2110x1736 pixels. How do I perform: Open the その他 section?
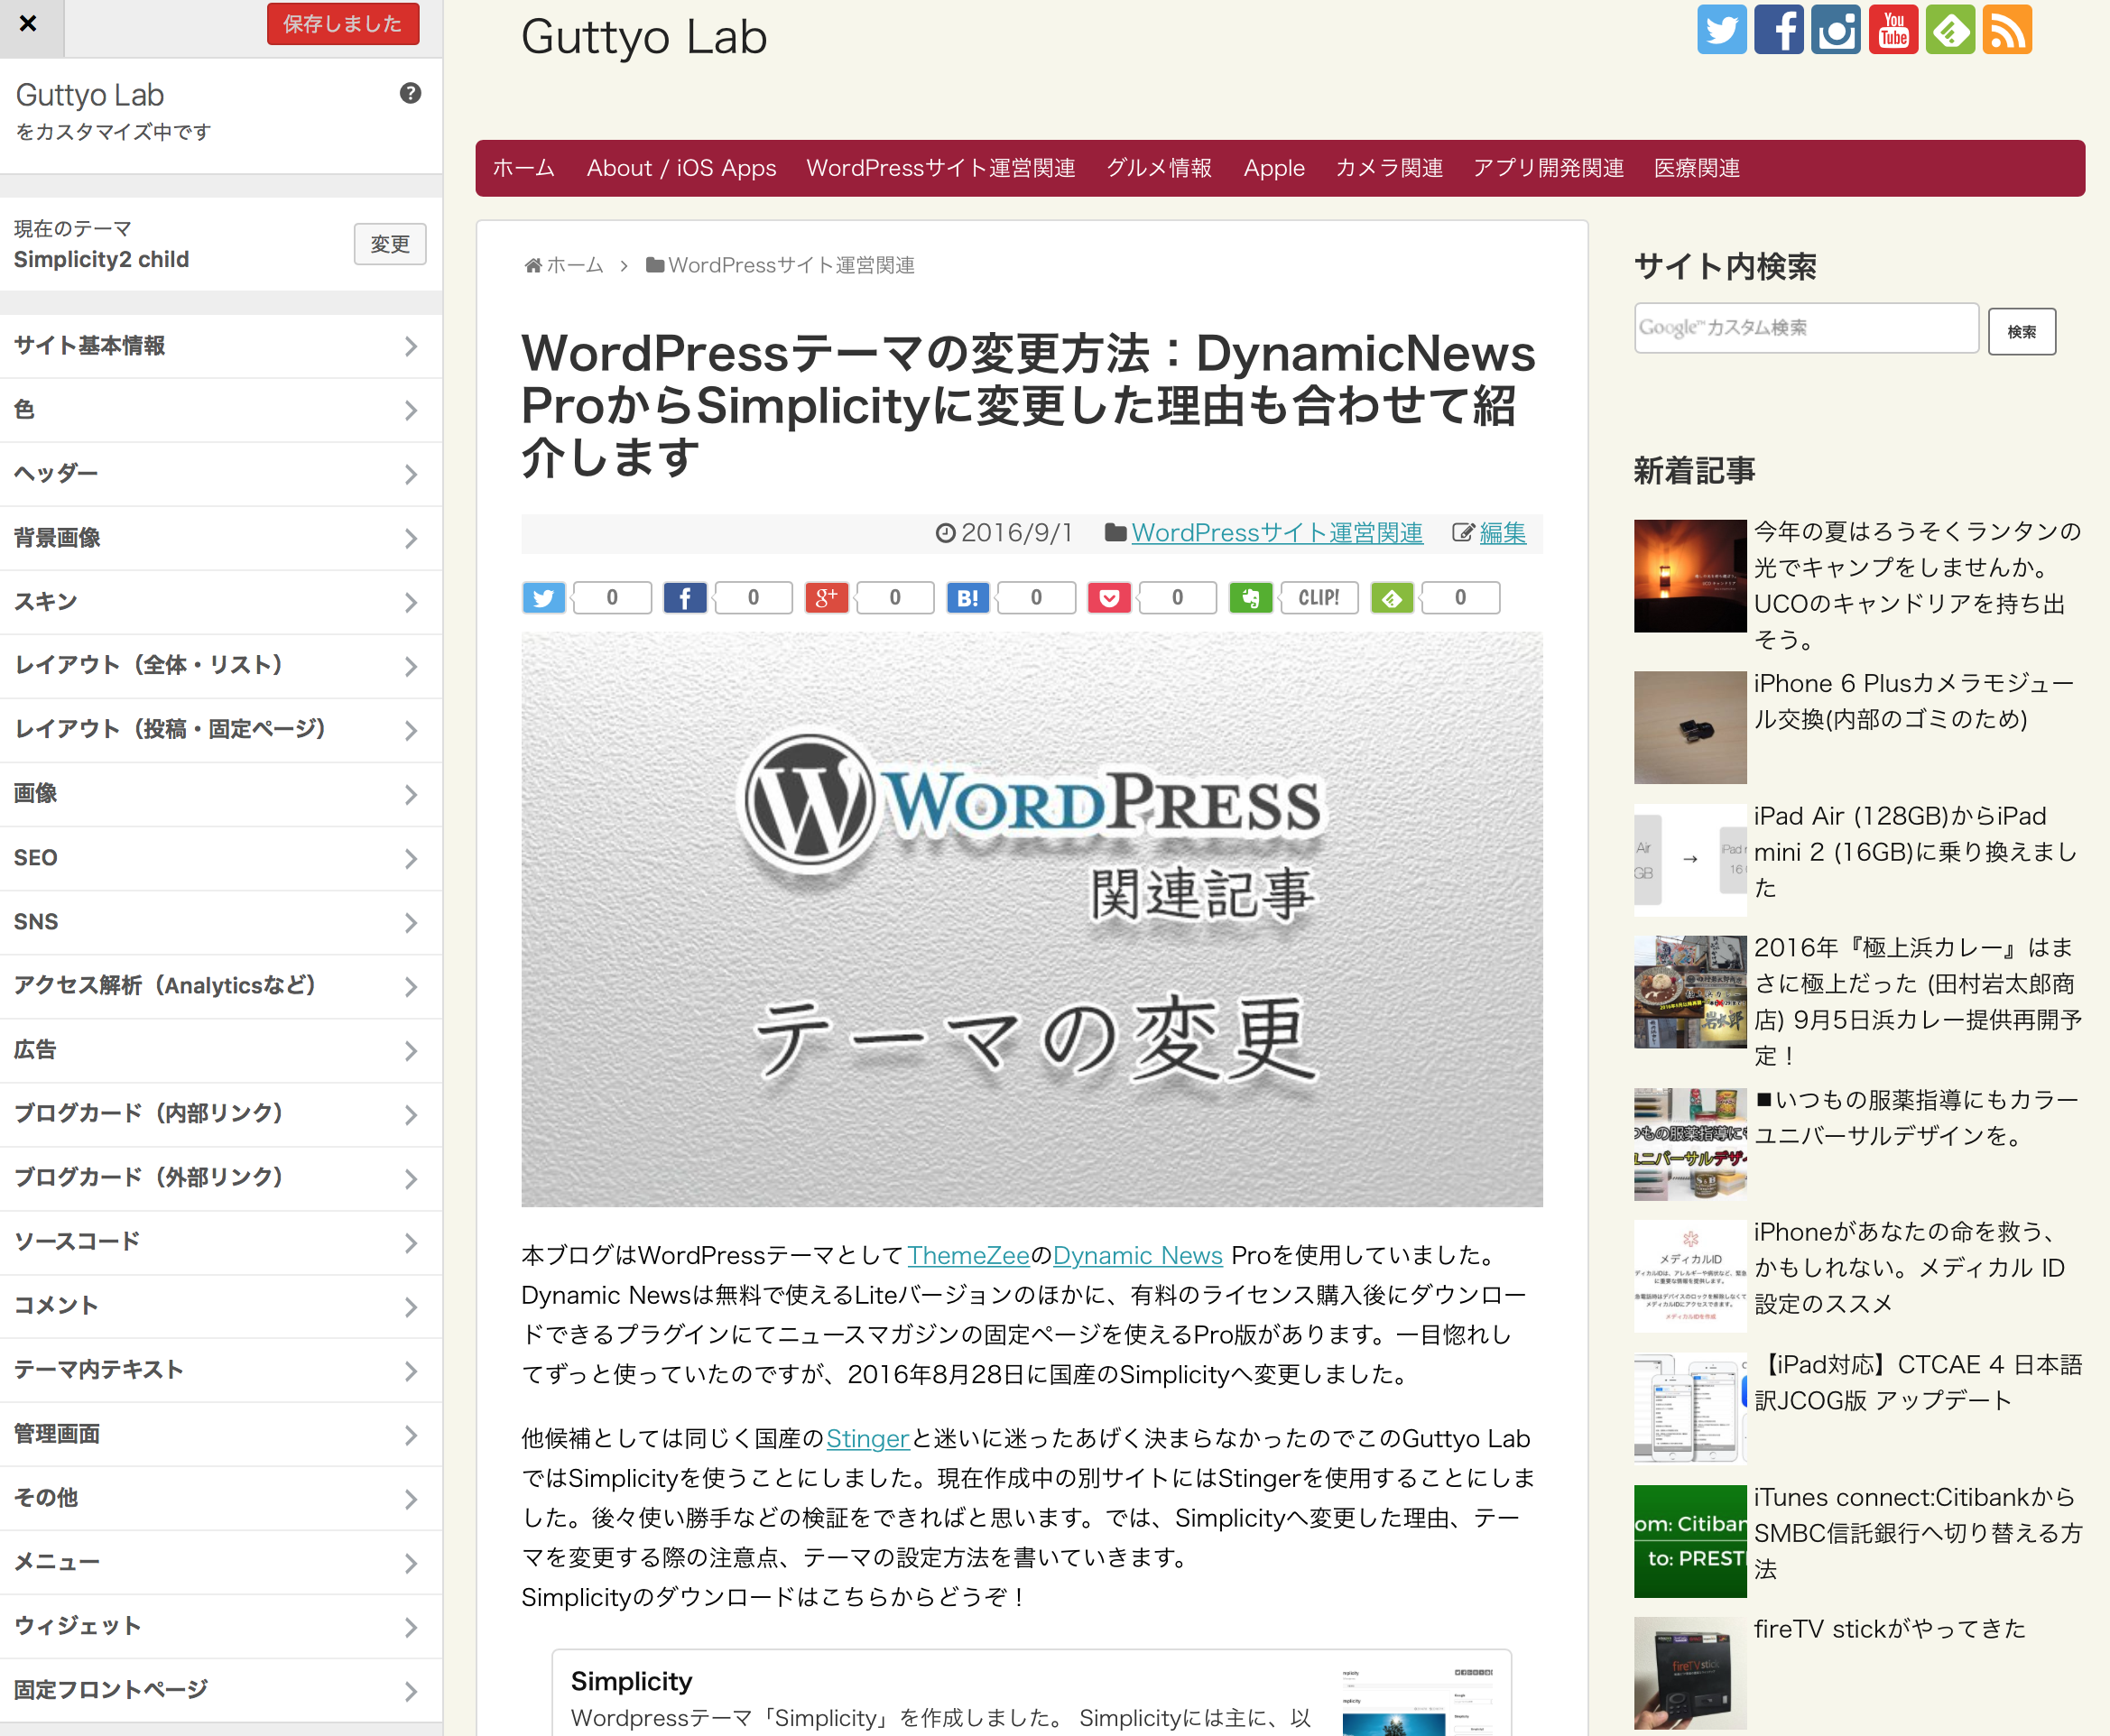pyautogui.click(x=221, y=1498)
